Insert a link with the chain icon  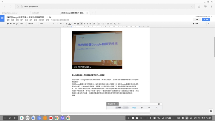(x=75, y=24)
